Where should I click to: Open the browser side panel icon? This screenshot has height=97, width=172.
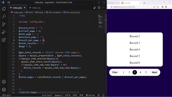pyautogui.click(x=162, y=7)
